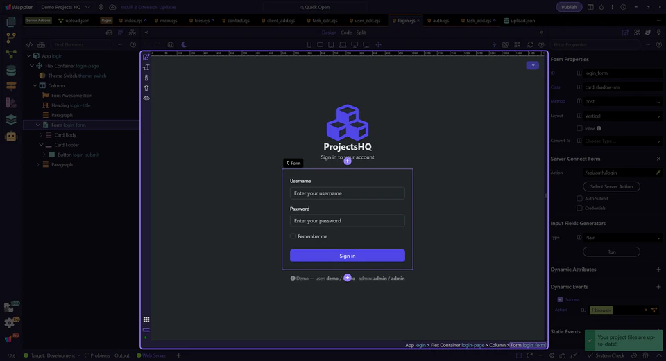666x361 pixels.
Task: Click the Form back label above the form
Action: [293, 163]
